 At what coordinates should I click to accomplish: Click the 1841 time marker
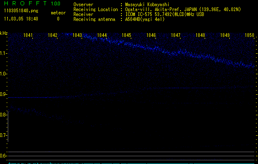click(x=29, y=35)
